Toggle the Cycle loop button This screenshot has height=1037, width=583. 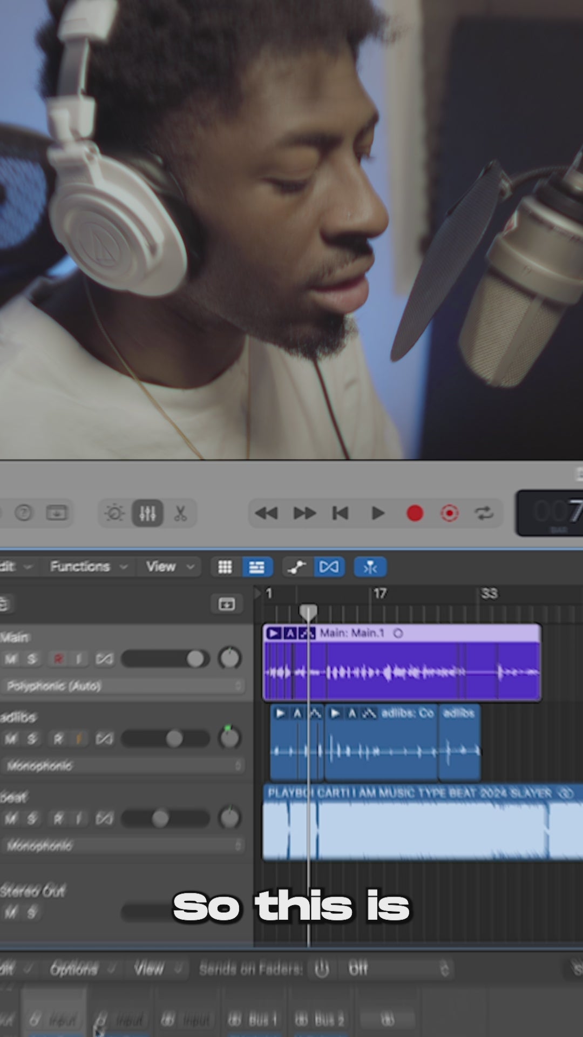pos(484,513)
